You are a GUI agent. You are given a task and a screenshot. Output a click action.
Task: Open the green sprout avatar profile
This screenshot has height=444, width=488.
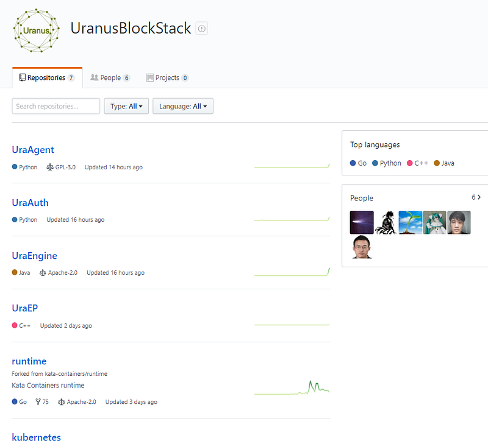tap(410, 222)
